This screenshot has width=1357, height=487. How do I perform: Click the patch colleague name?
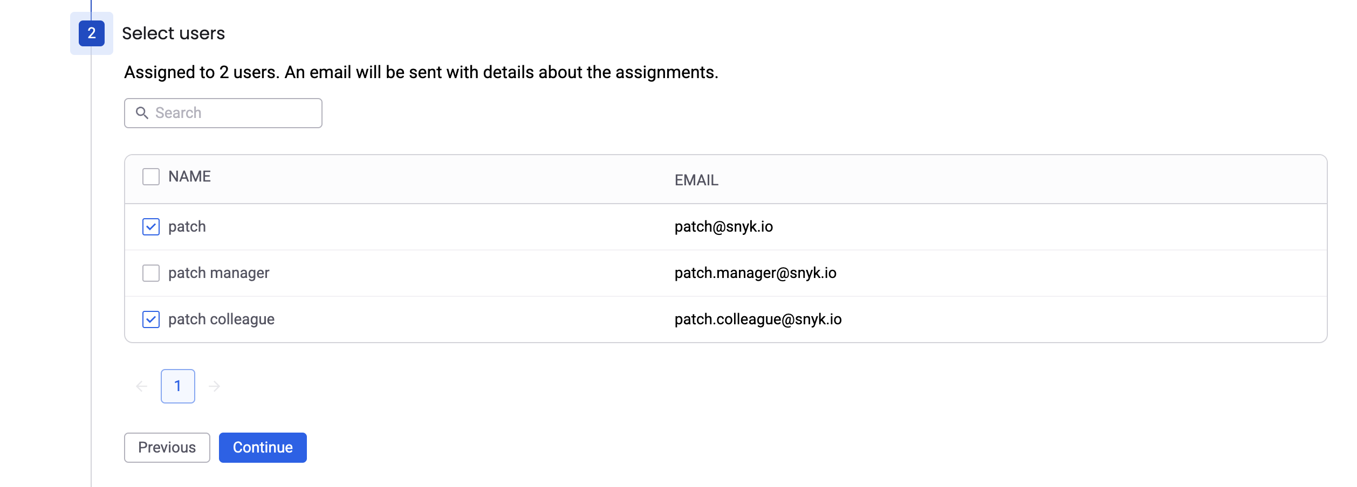[x=221, y=319]
